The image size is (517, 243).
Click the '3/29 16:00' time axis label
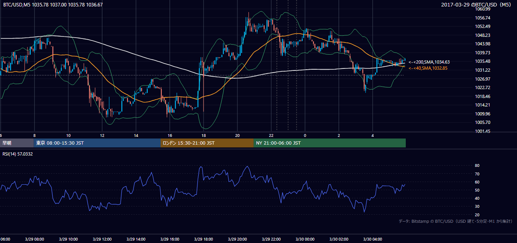[170, 239]
